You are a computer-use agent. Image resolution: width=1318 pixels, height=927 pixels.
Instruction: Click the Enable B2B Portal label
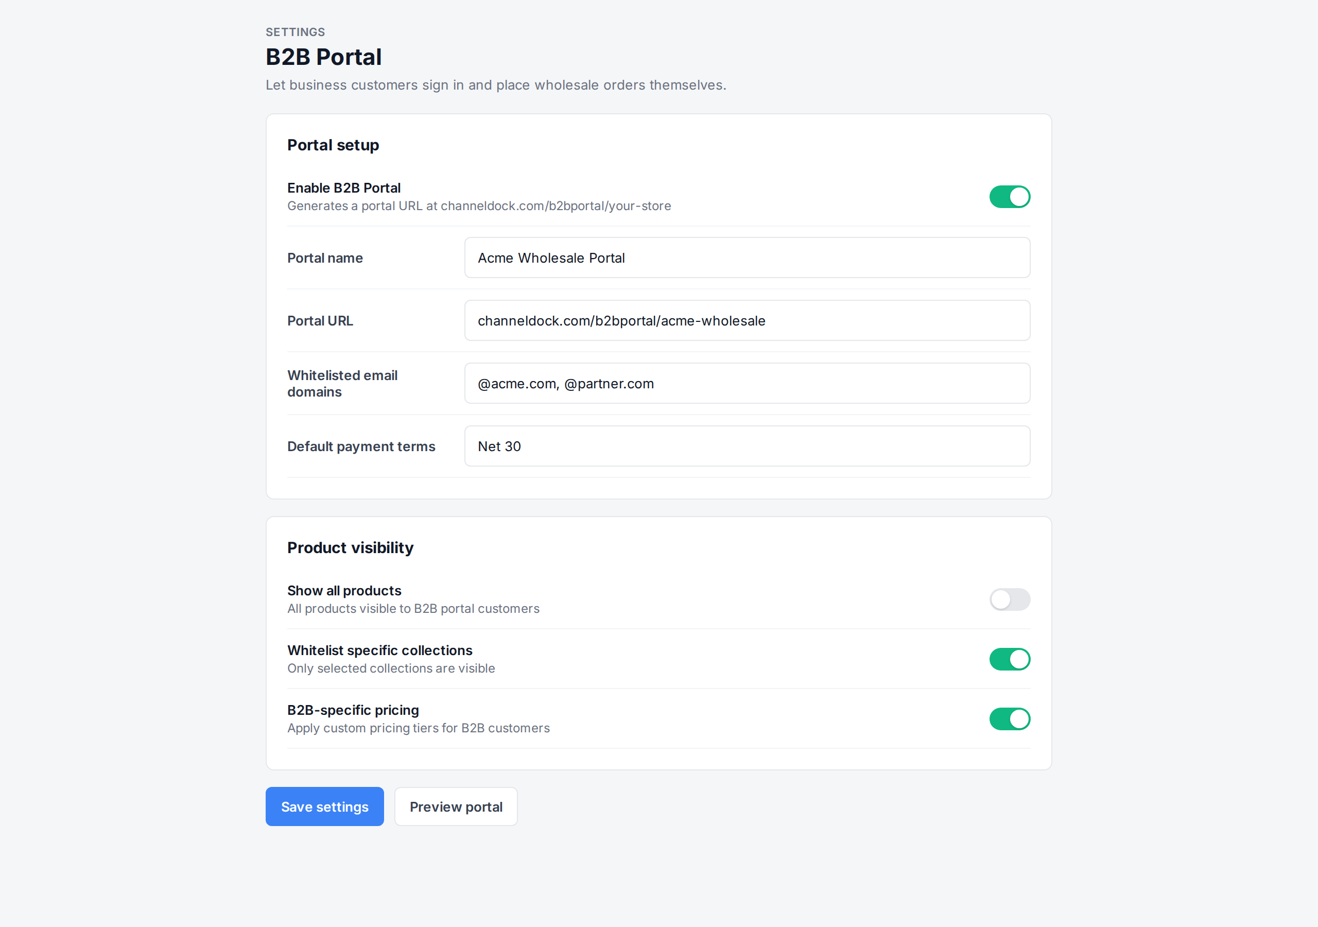[x=344, y=188]
